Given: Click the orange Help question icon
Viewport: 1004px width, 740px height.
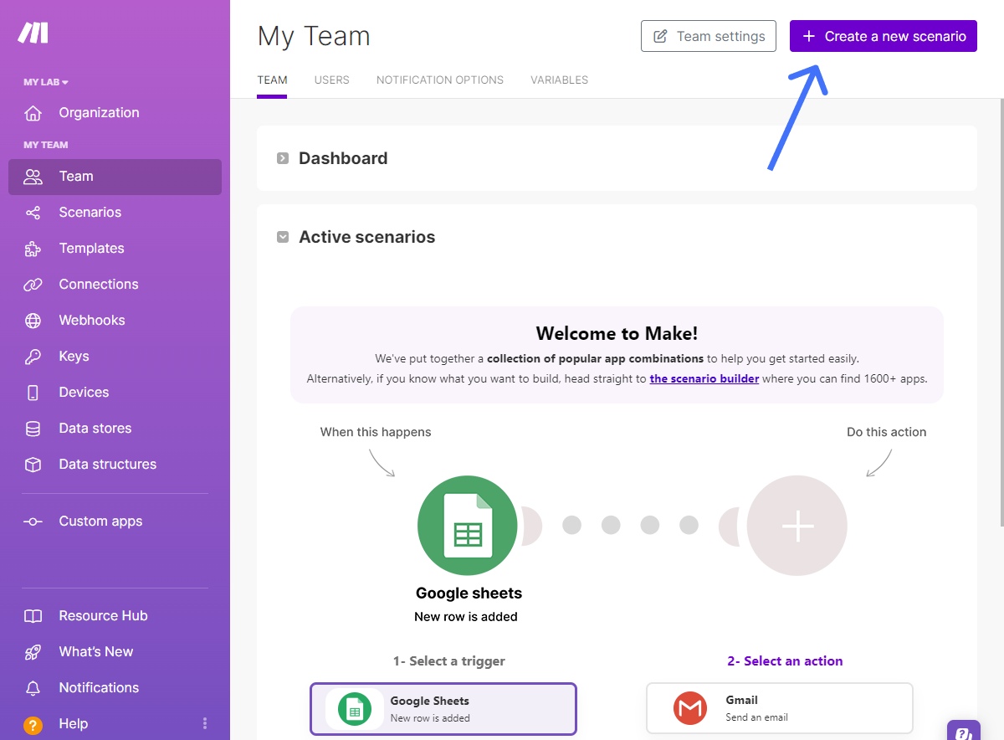Looking at the screenshot, I should coord(33,724).
